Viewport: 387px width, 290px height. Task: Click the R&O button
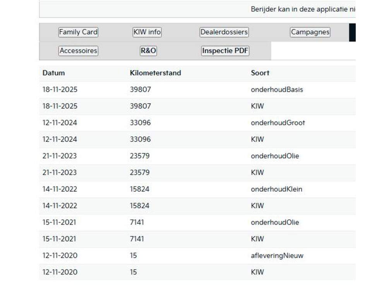click(148, 51)
